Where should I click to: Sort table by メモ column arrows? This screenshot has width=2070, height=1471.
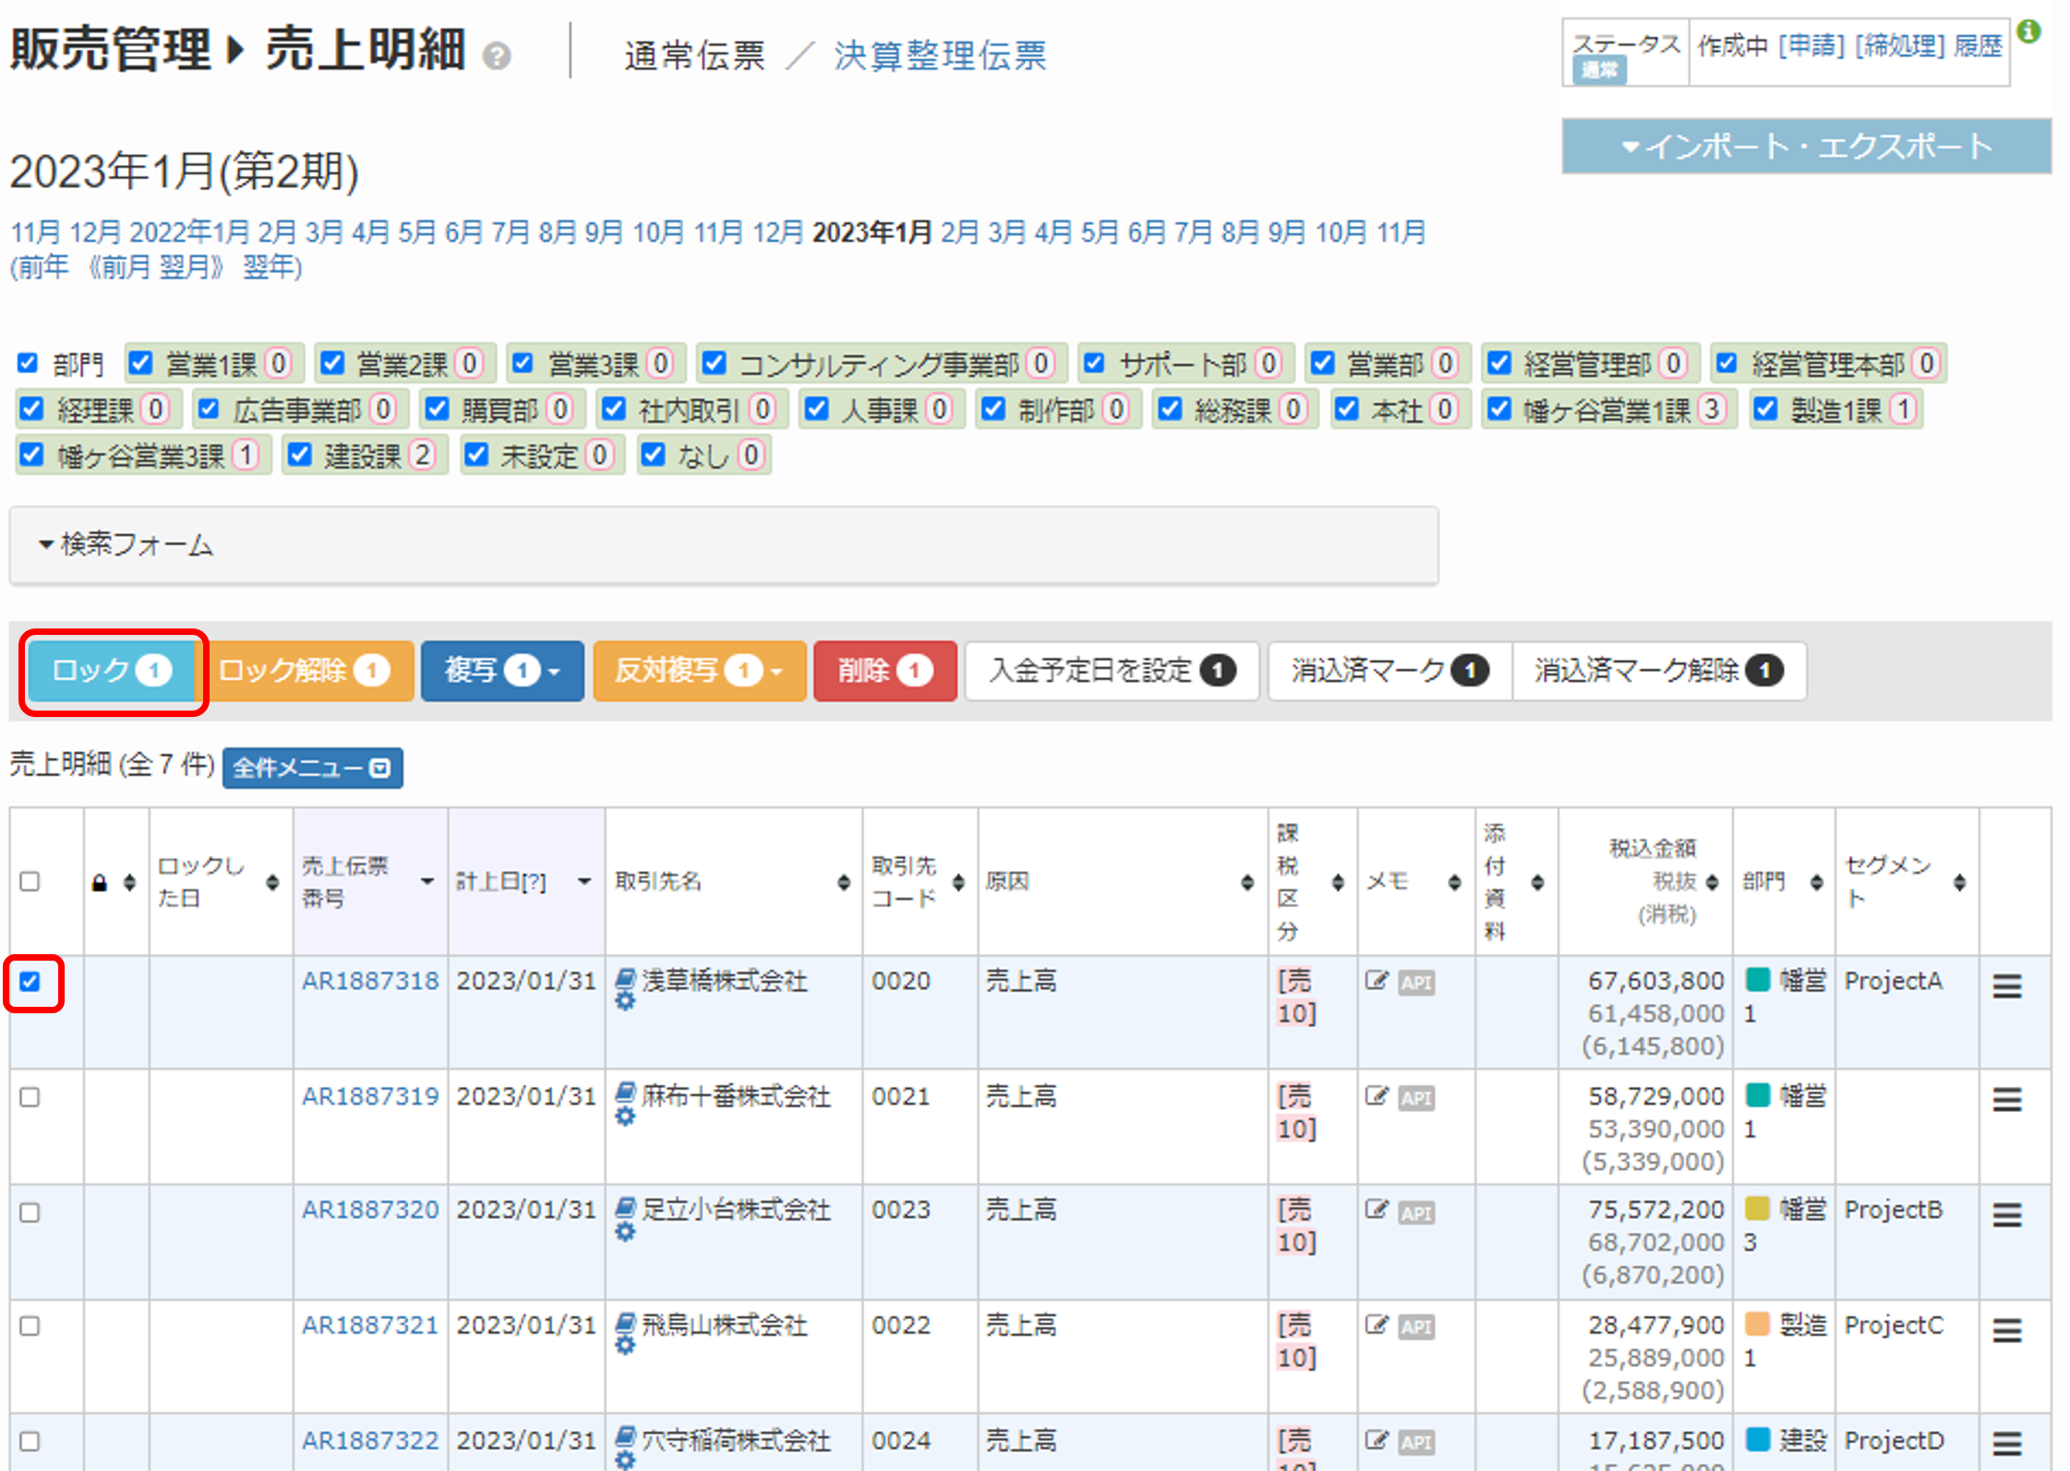point(1454,883)
